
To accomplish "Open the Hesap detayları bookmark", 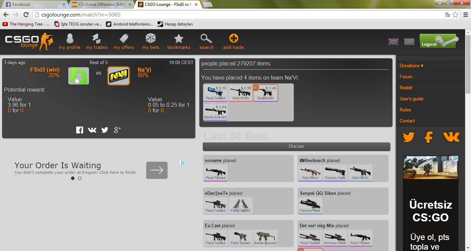I will [175, 24].
